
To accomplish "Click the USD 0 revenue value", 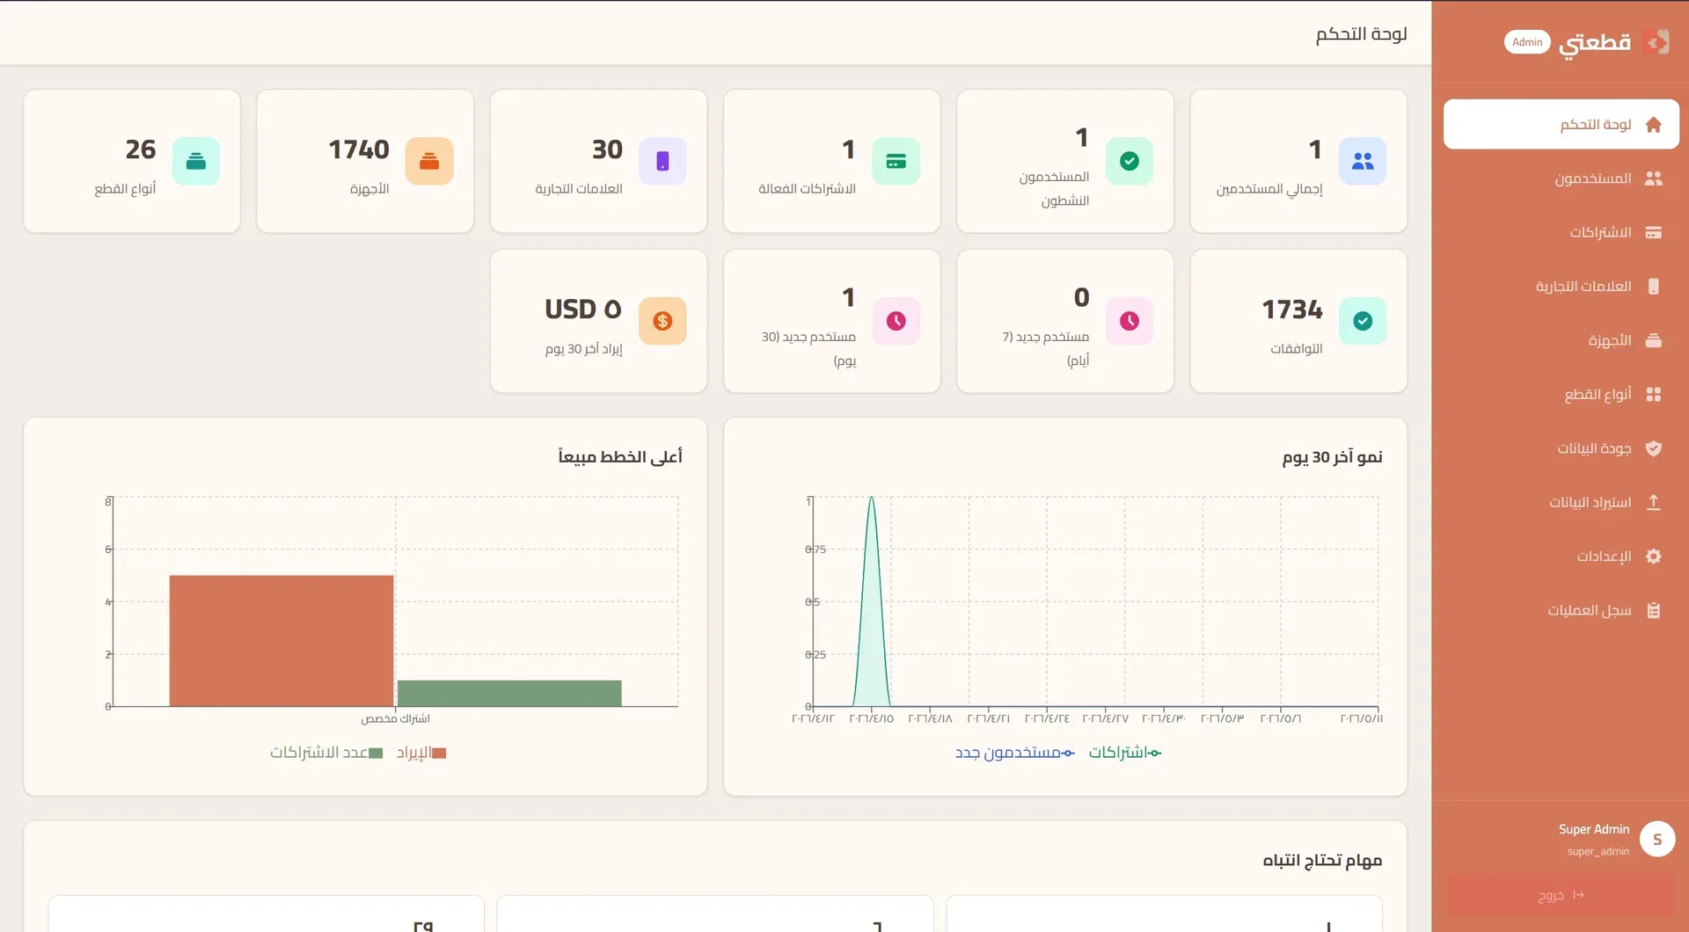I will coord(583,309).
